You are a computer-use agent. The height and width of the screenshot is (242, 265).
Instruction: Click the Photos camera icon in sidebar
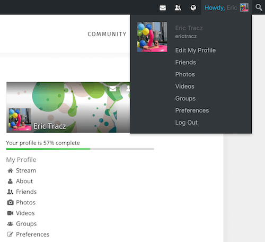(x=10, y=202)
